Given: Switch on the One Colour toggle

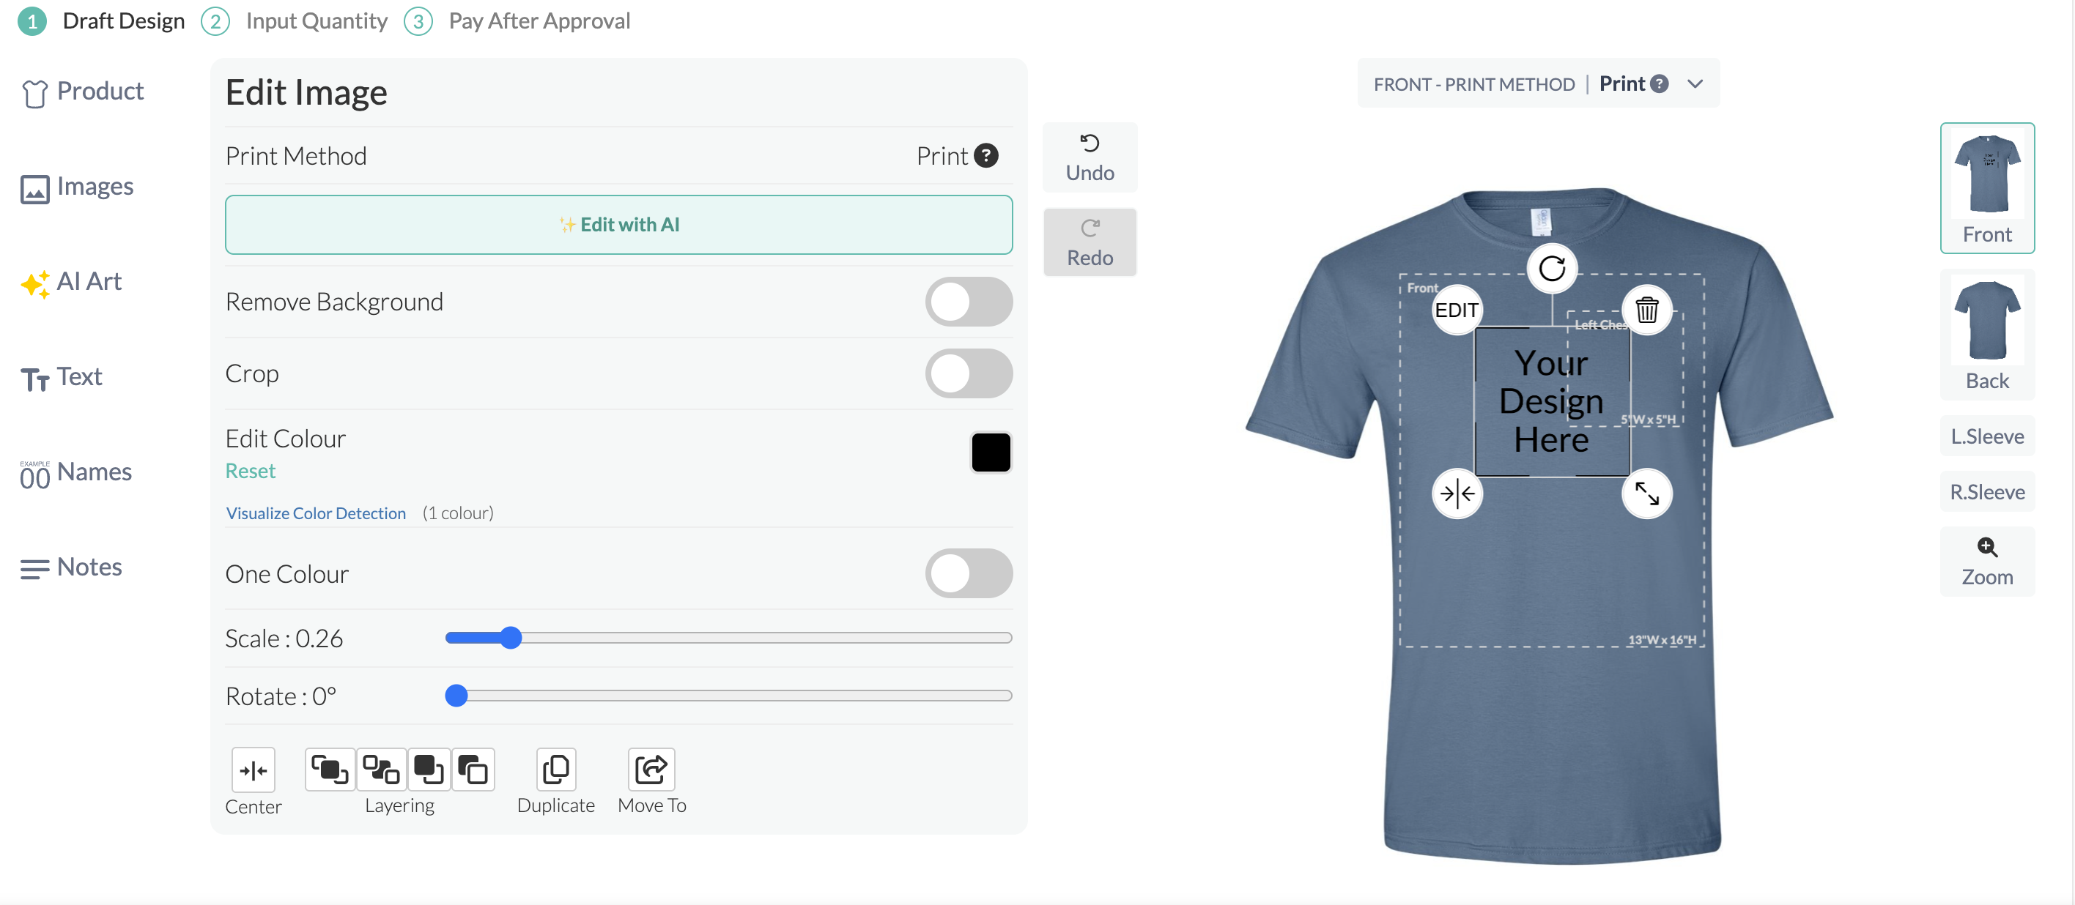Looking at the screenshot, I should click(x=968, y=574).
